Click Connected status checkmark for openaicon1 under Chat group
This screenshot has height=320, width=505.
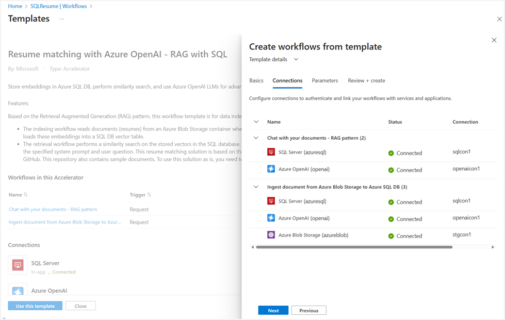tap(391, 170)
